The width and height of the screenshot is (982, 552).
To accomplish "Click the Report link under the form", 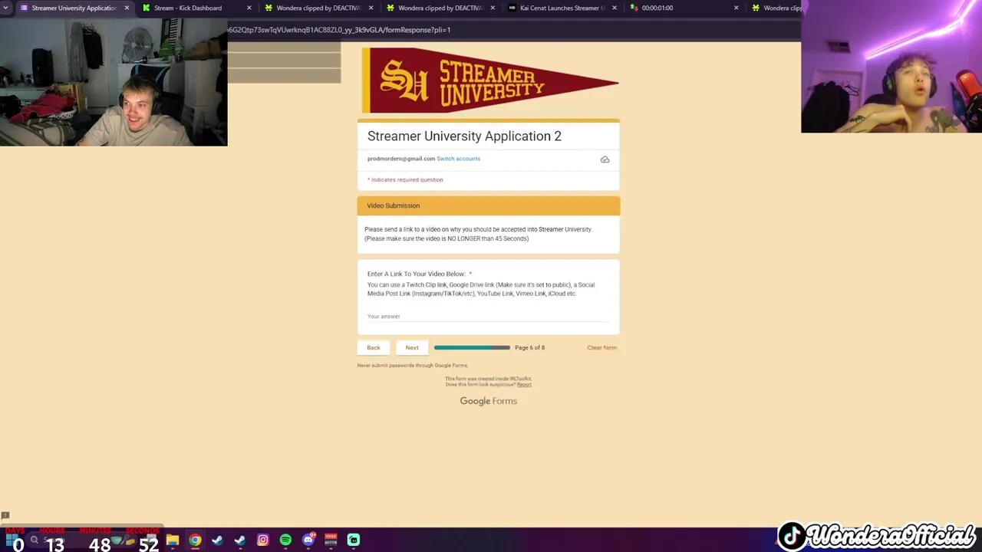I will tap(524, 384).
